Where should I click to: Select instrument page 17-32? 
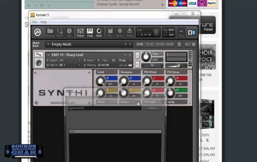(x=150, y=45)
